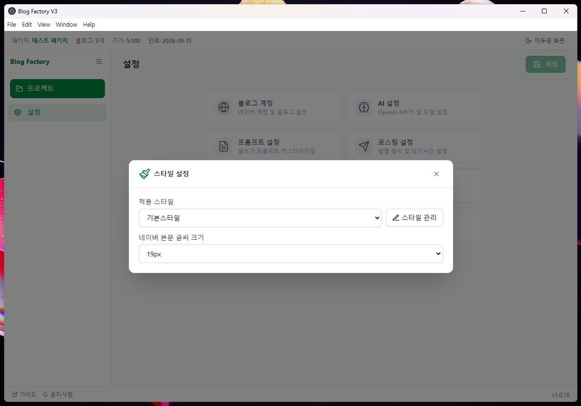This screenshot has height=406, width=581.
Task: Open the 가이드 link in footer
Action: [x=24, y=395]
